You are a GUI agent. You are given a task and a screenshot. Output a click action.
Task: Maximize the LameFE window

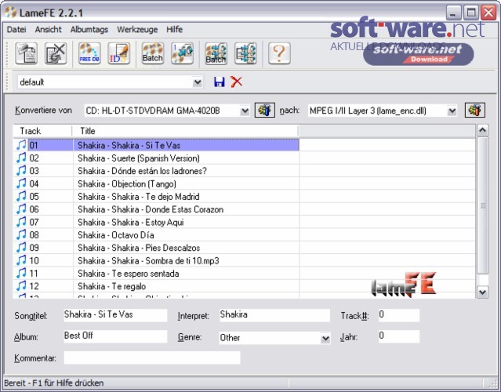471,13
